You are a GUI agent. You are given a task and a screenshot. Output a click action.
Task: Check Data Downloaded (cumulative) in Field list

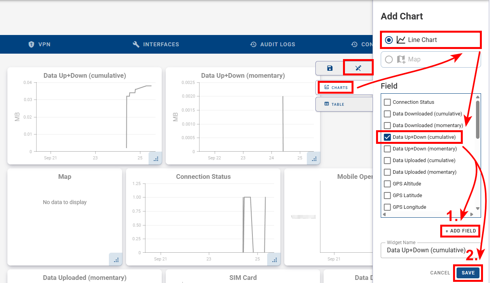pos(387,114)
